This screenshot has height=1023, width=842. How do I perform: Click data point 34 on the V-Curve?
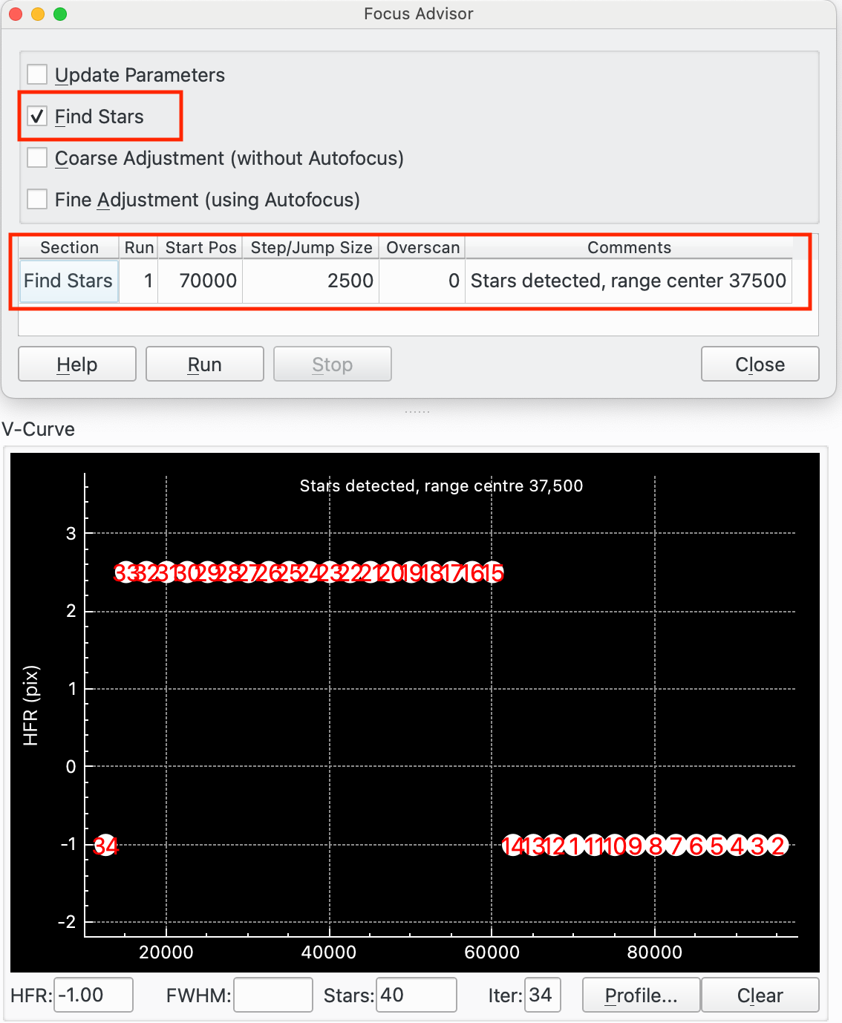click(106, 846)
